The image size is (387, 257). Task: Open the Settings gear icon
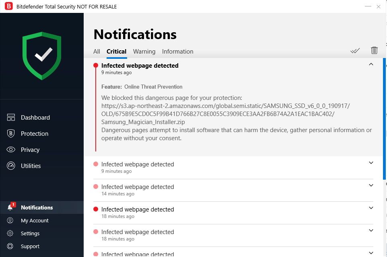[10, 234]
